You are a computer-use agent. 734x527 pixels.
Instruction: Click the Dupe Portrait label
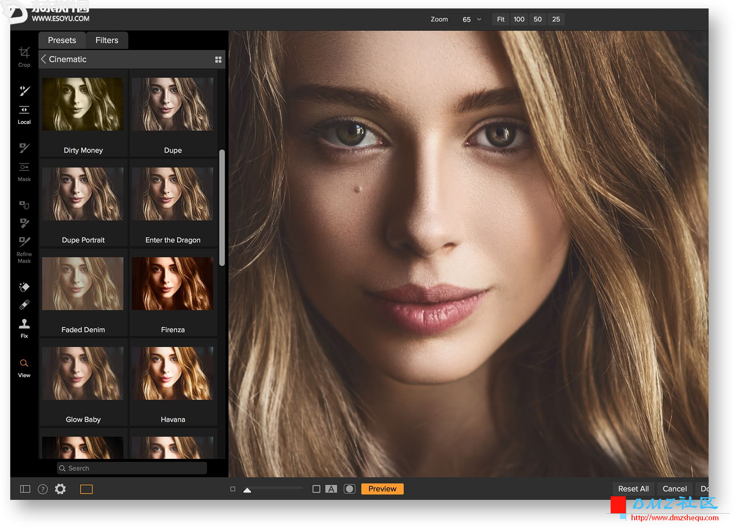[x=83, y=240]
